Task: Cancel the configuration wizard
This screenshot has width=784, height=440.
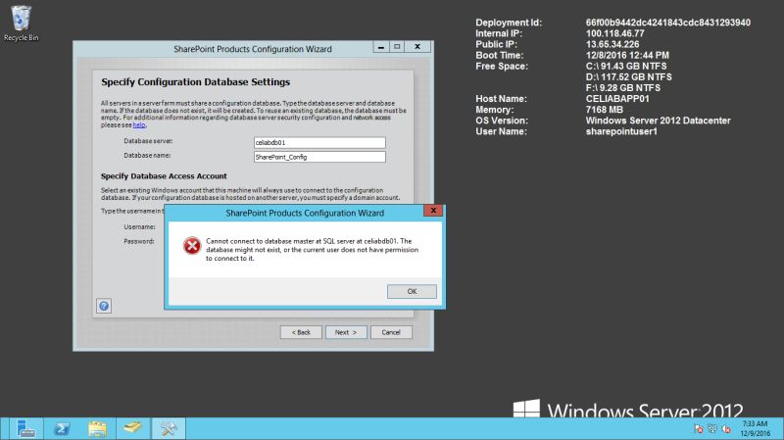Action: (391, 332)
